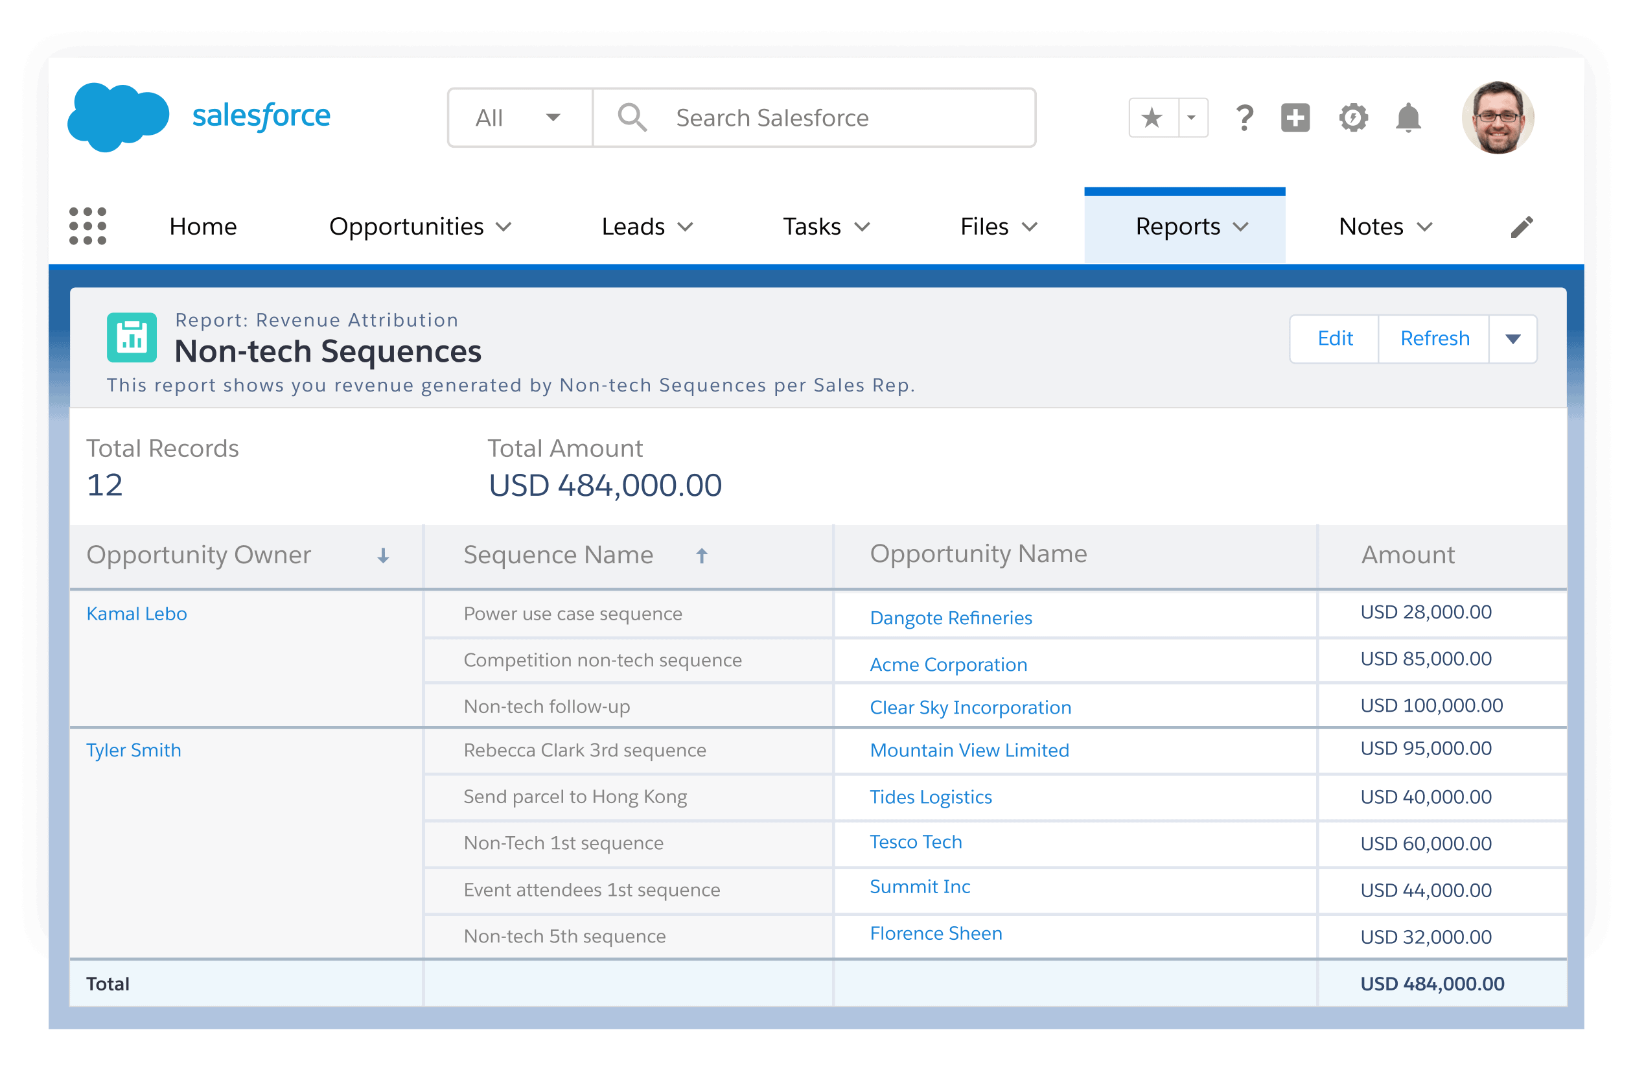The width and height of the screenshot is (1633, 1087).
Task: Open the Setup gear icon
Action: (1352, 117)
